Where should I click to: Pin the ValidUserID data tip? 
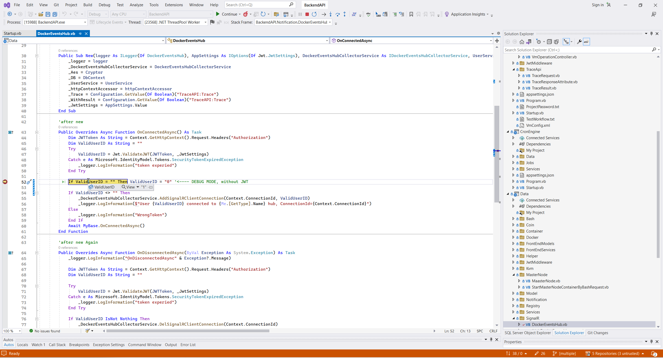[151, 187]
